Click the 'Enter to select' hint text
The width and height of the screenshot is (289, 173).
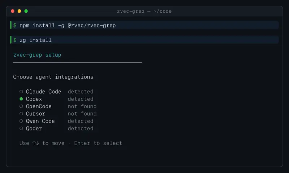98,143
